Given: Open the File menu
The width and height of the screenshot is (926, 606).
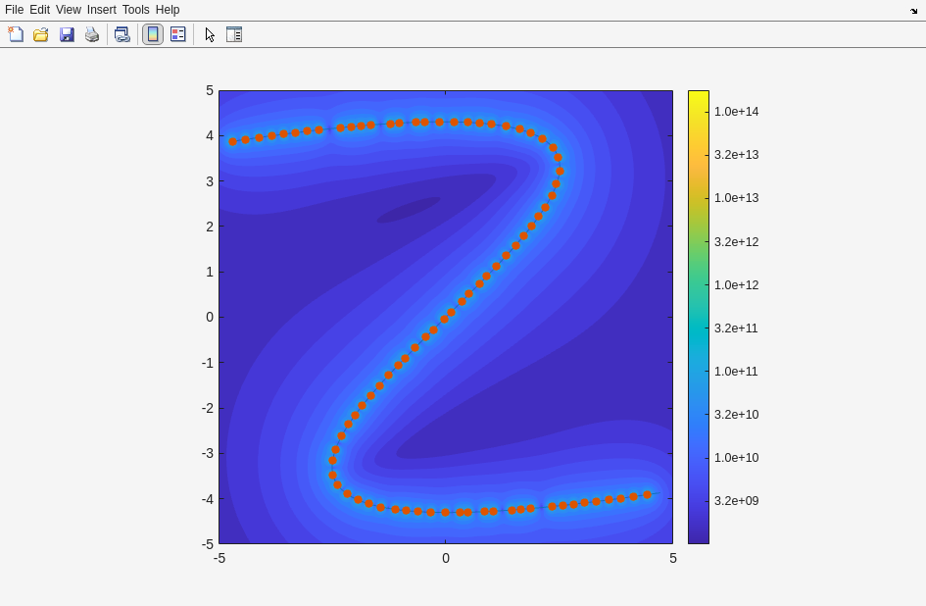Looking at the screenshot, I should (14, 10).
